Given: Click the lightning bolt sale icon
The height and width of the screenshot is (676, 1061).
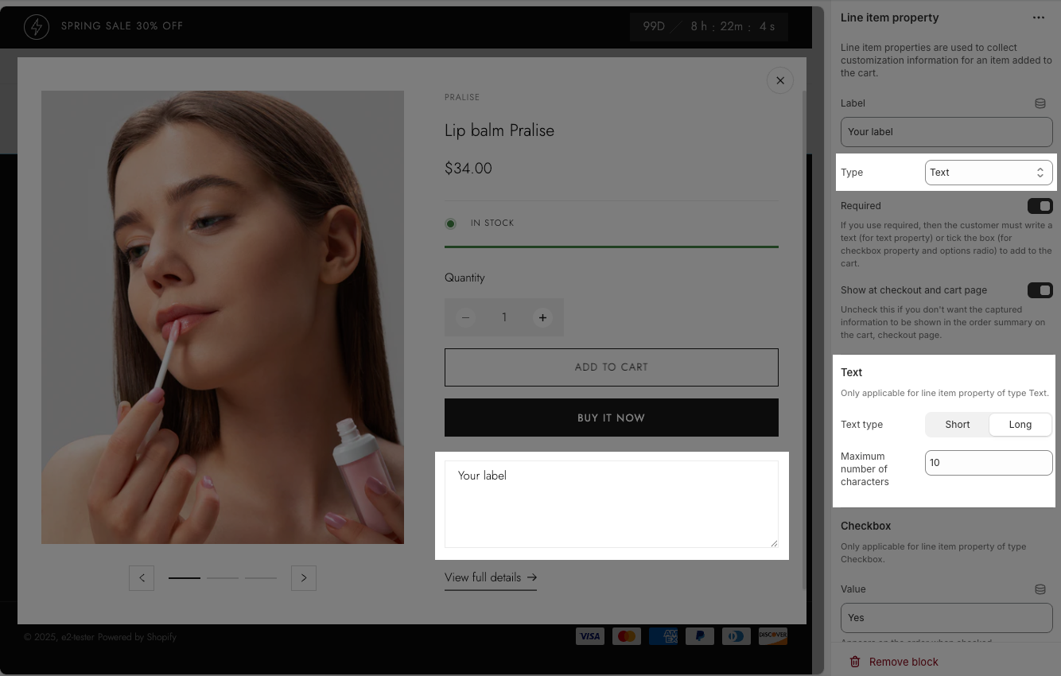Looking at the screenshot, I should [37, 26].
